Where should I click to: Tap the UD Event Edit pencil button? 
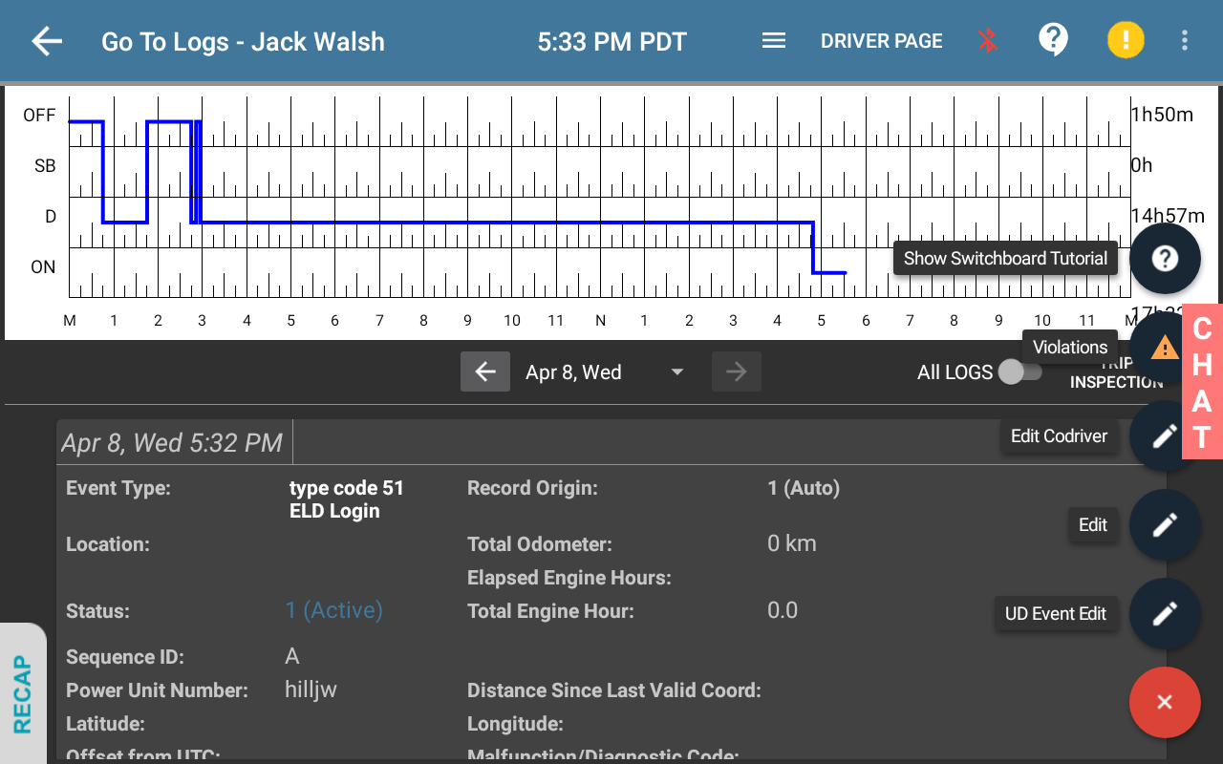pyautogui.click(x=1164, y=614)
